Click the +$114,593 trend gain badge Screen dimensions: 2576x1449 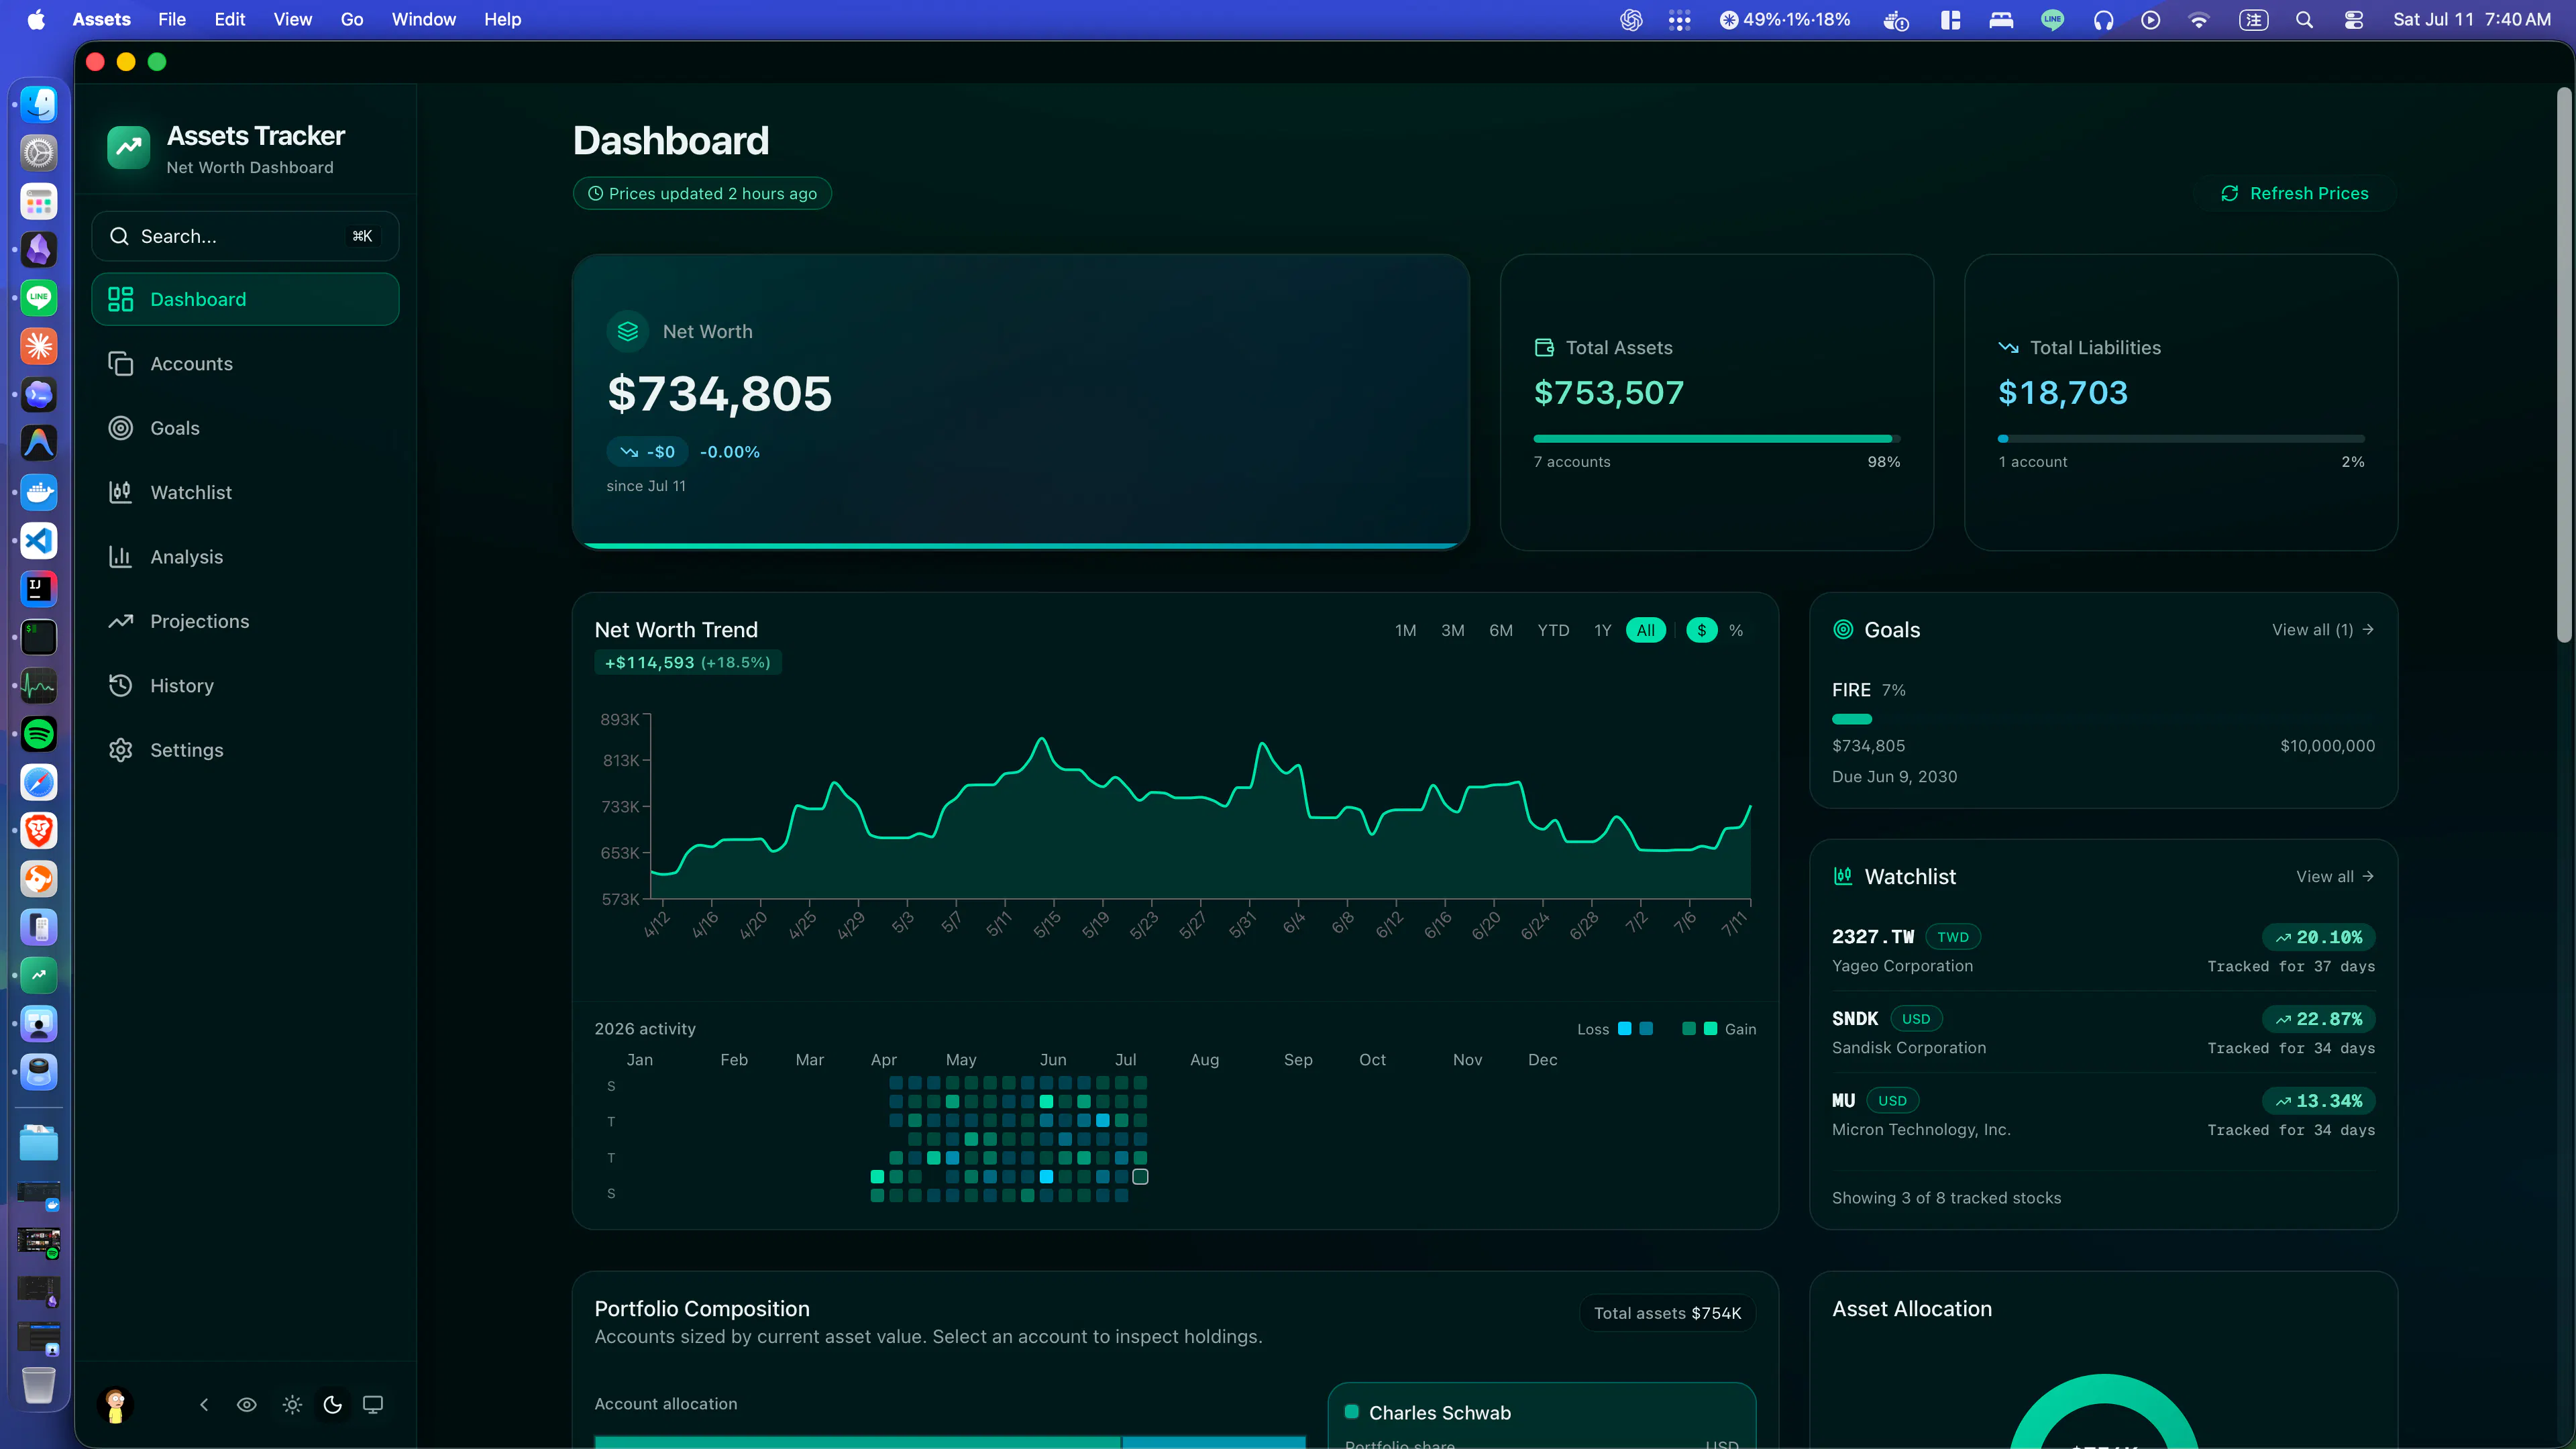point(688,662)
